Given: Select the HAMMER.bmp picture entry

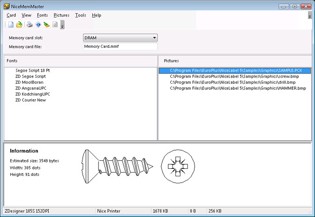Looking at the screenshot, I should click(238, 88).
